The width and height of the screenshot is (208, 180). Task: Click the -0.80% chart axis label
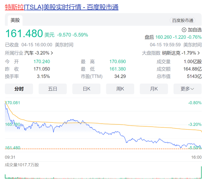[195, 103]
